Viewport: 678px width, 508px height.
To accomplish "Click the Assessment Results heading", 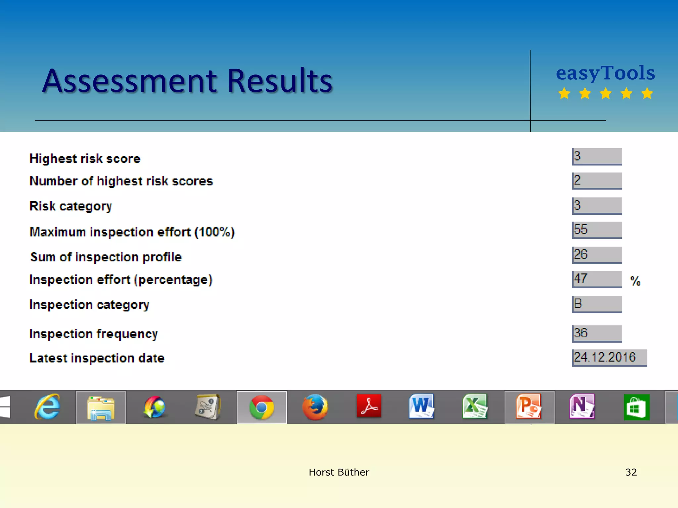I will pos(187,81).
